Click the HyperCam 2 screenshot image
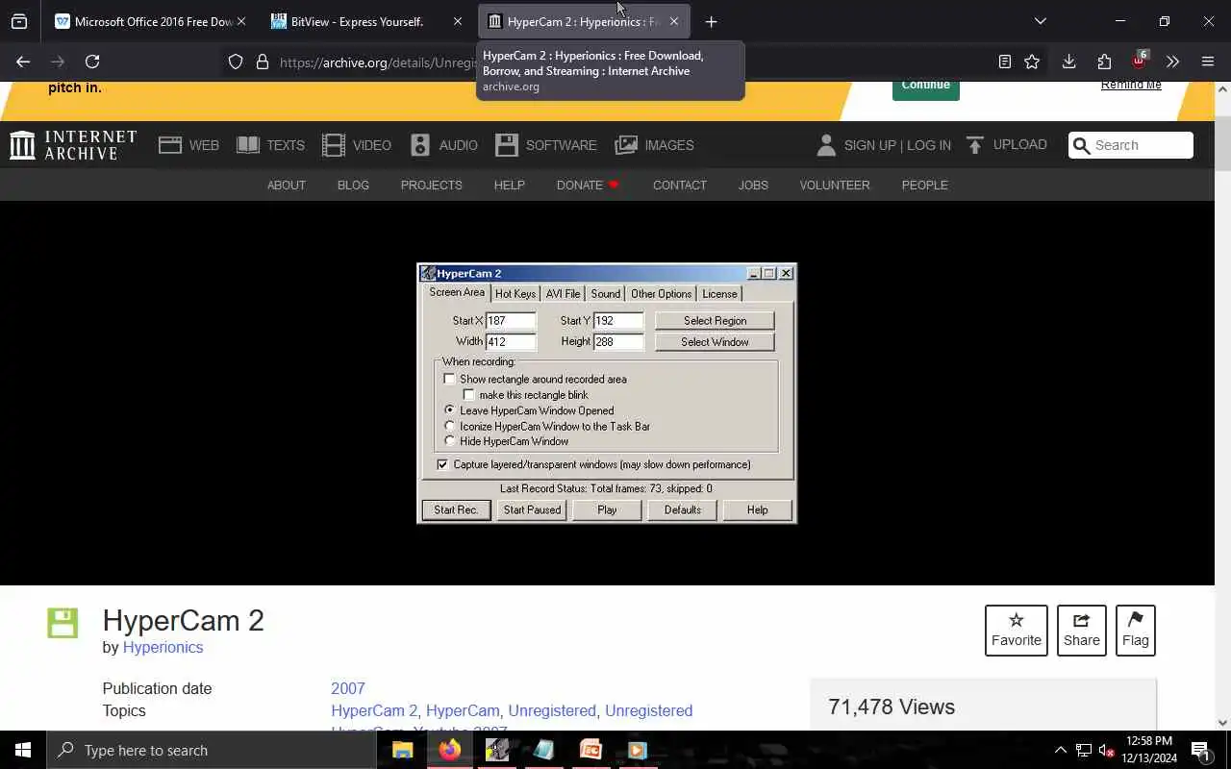This screenshot has width=1231, height=769. pyautogui.click(x=607, y=393)
